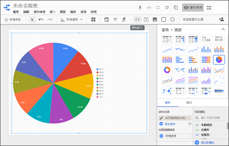This screenshot has height=146, width=229.
Task: Open 檔案 menu
Action: click(x=16, y=12)
